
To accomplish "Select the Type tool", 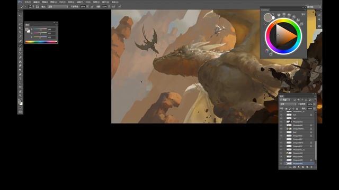I will point(20,79).
